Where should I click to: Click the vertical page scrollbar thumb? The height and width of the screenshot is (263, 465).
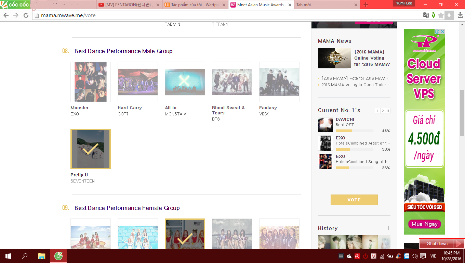(462, 113)
